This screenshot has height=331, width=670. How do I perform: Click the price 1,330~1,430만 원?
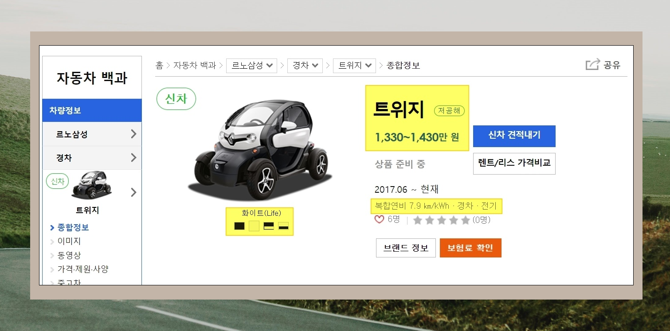tap(417, 137)
